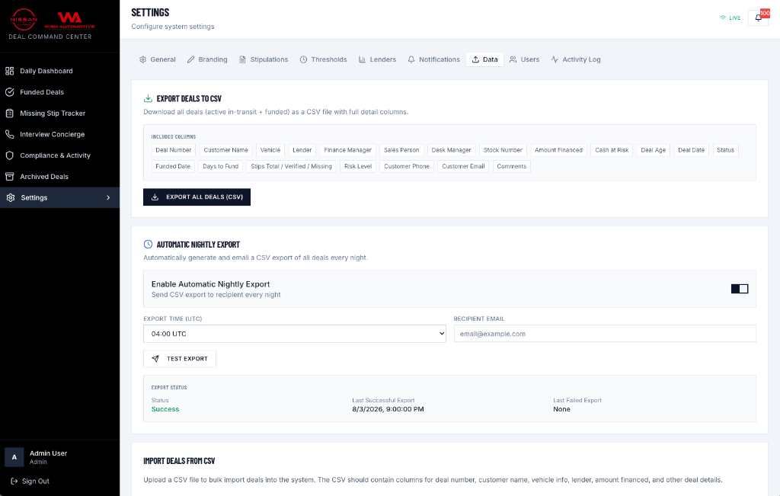This screenshot has height=496, width=780.
Task: Click the Finance Manager column chip
Action: point(347,150)
